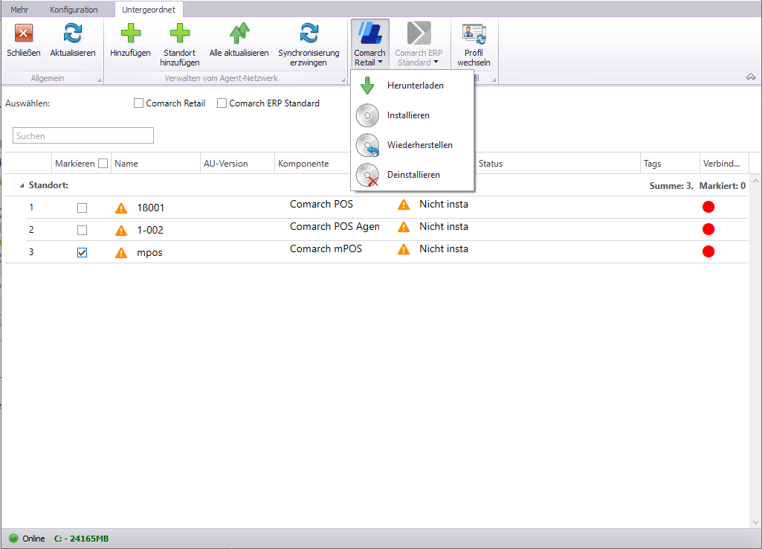762x549 pixels.
Task: Click the C: - 24165MB disk label
Action: click(x=81, y=539)
